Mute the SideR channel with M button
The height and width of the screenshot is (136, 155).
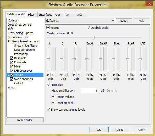tap(129, 75)
